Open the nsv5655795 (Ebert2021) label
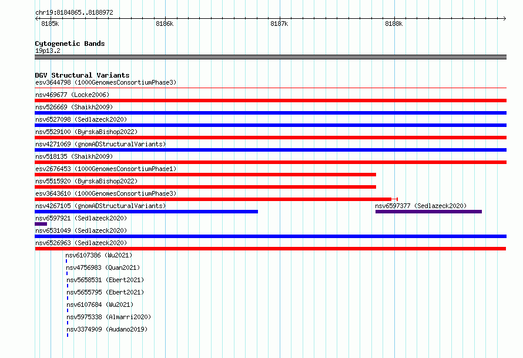523x358 pixels. pos(105,292)
